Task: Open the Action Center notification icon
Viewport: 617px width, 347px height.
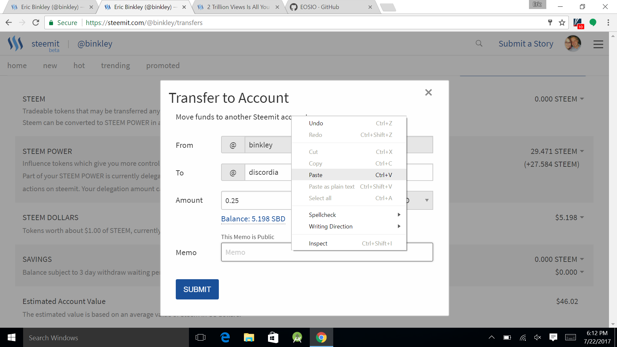Action: (x=553, y=337)
